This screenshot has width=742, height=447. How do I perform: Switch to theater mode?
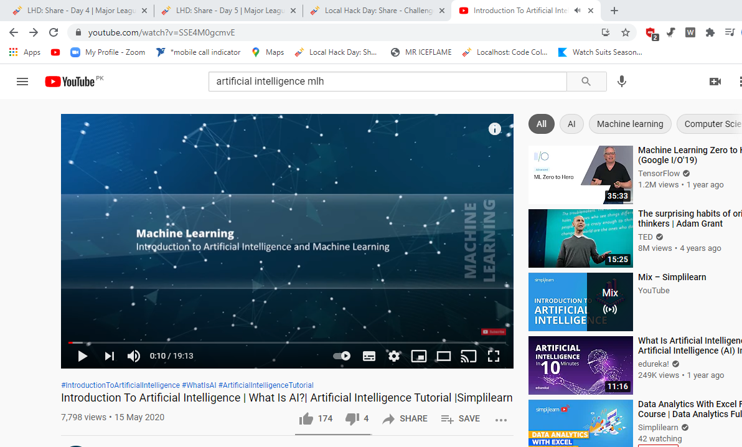pyautogui.click(x=443, y=356)
